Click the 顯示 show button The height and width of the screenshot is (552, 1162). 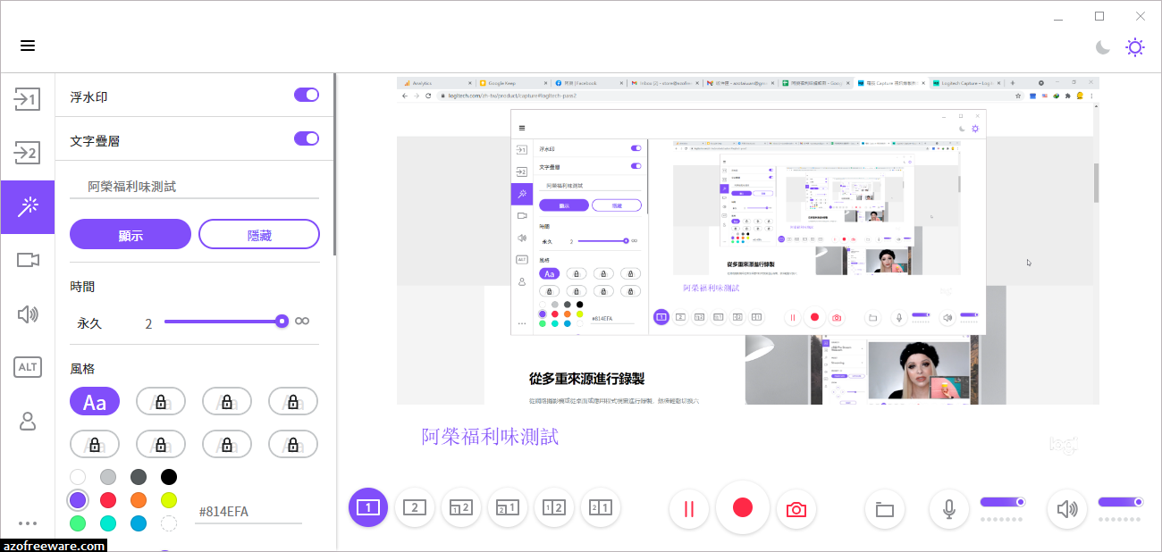pos(131,234)
